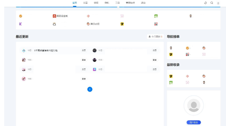Click the large gray profile avatar
The height and width of the screenshot is (126, 226).
194,105
